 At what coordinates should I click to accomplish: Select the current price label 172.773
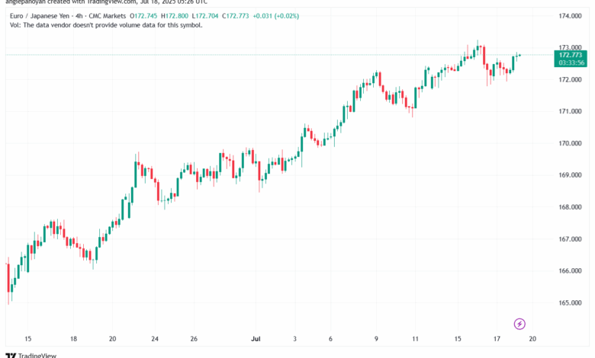point(571,56)
